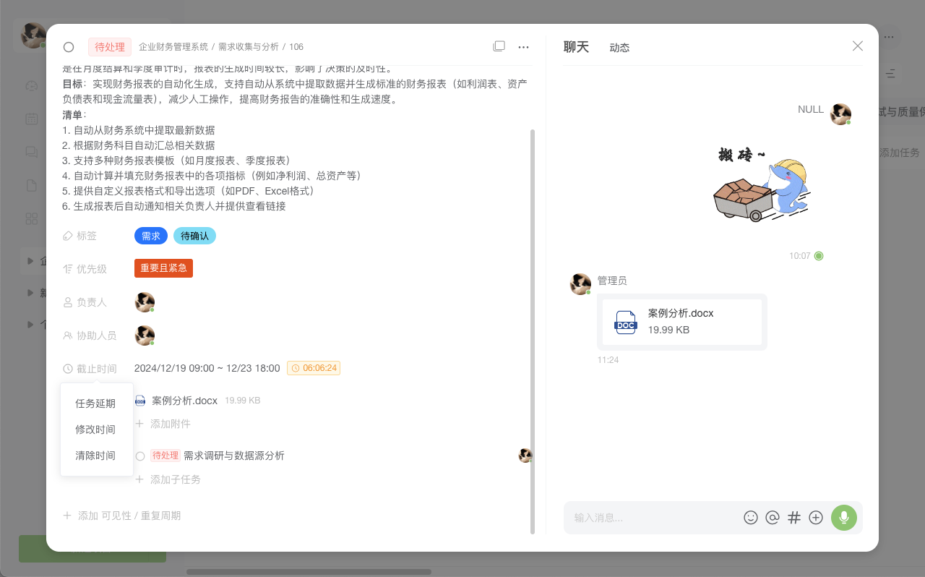Select 清除时间 from the popup menu
This screenshot has height=577, width=925.
pyautogui.click(x=95, y=456)
